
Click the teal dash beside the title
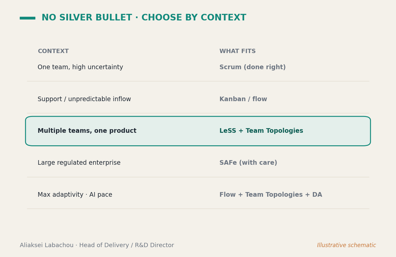tap(27, 18)
